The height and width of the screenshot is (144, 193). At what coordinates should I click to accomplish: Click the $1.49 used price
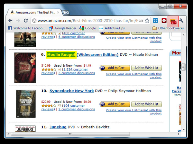pos(87,65)
